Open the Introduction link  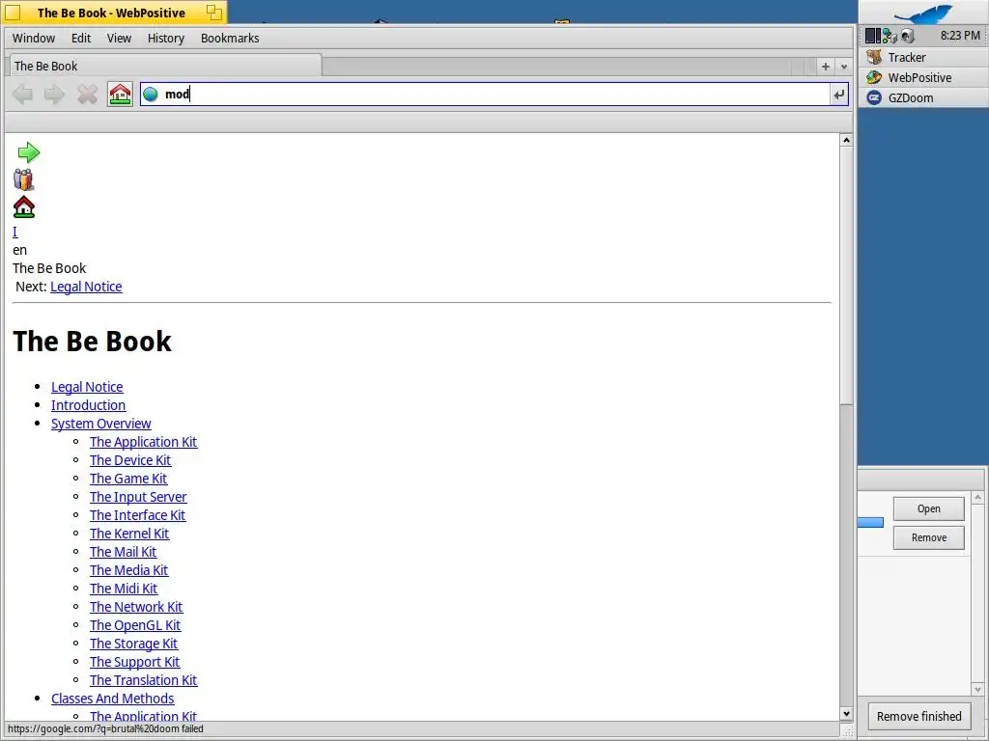tap(88, 405)
